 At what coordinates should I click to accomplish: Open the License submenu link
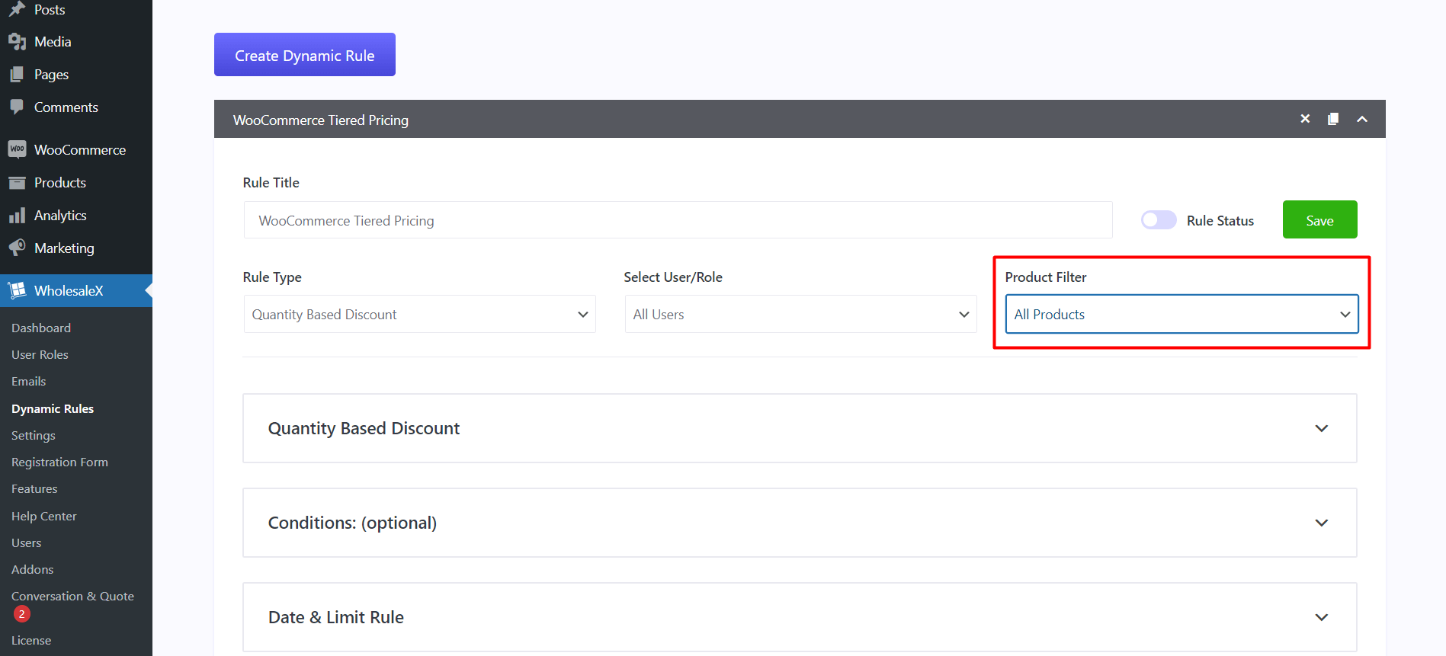31,640
